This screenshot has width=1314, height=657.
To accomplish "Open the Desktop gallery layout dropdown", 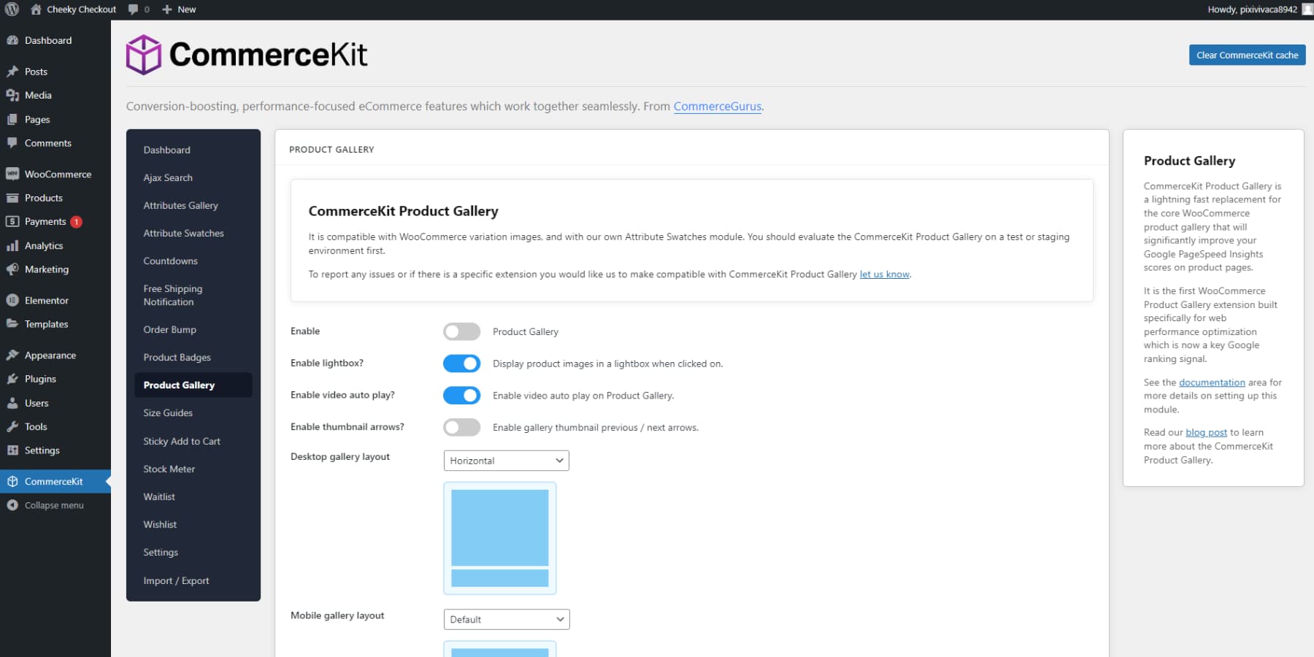I will [506, 460].
